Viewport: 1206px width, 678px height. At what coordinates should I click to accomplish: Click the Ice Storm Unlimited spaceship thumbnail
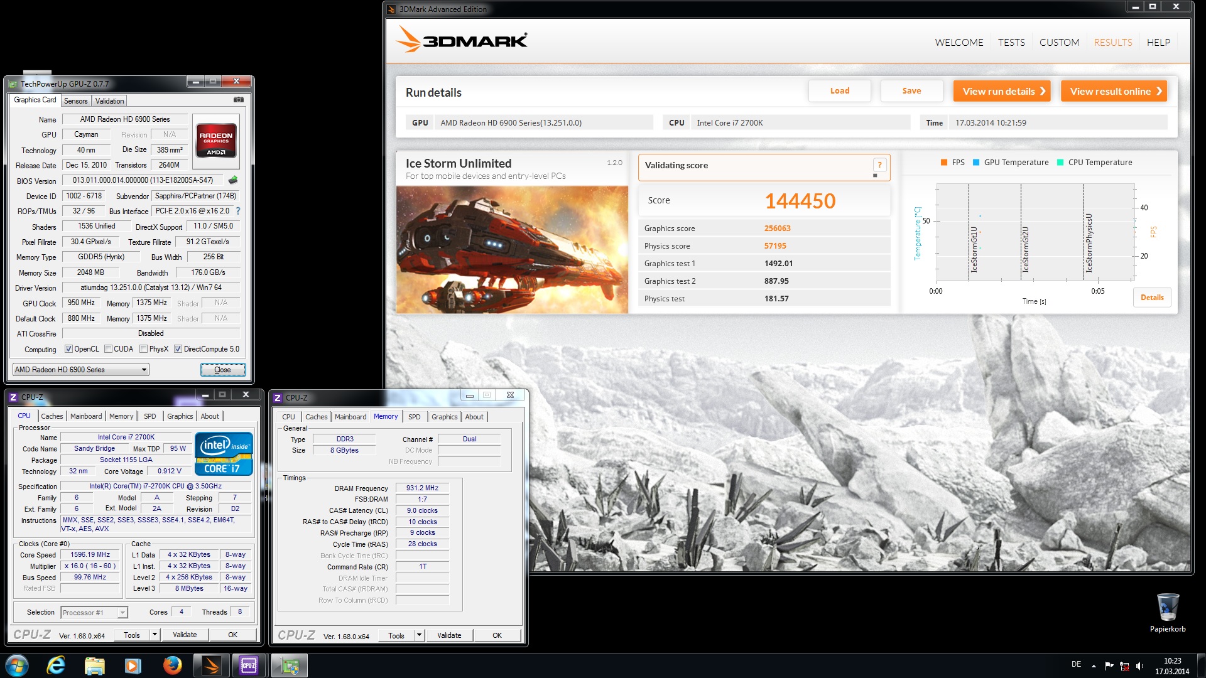click(512, 249)
